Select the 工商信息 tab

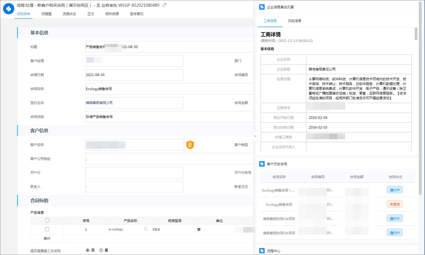[x=270, y=21]
